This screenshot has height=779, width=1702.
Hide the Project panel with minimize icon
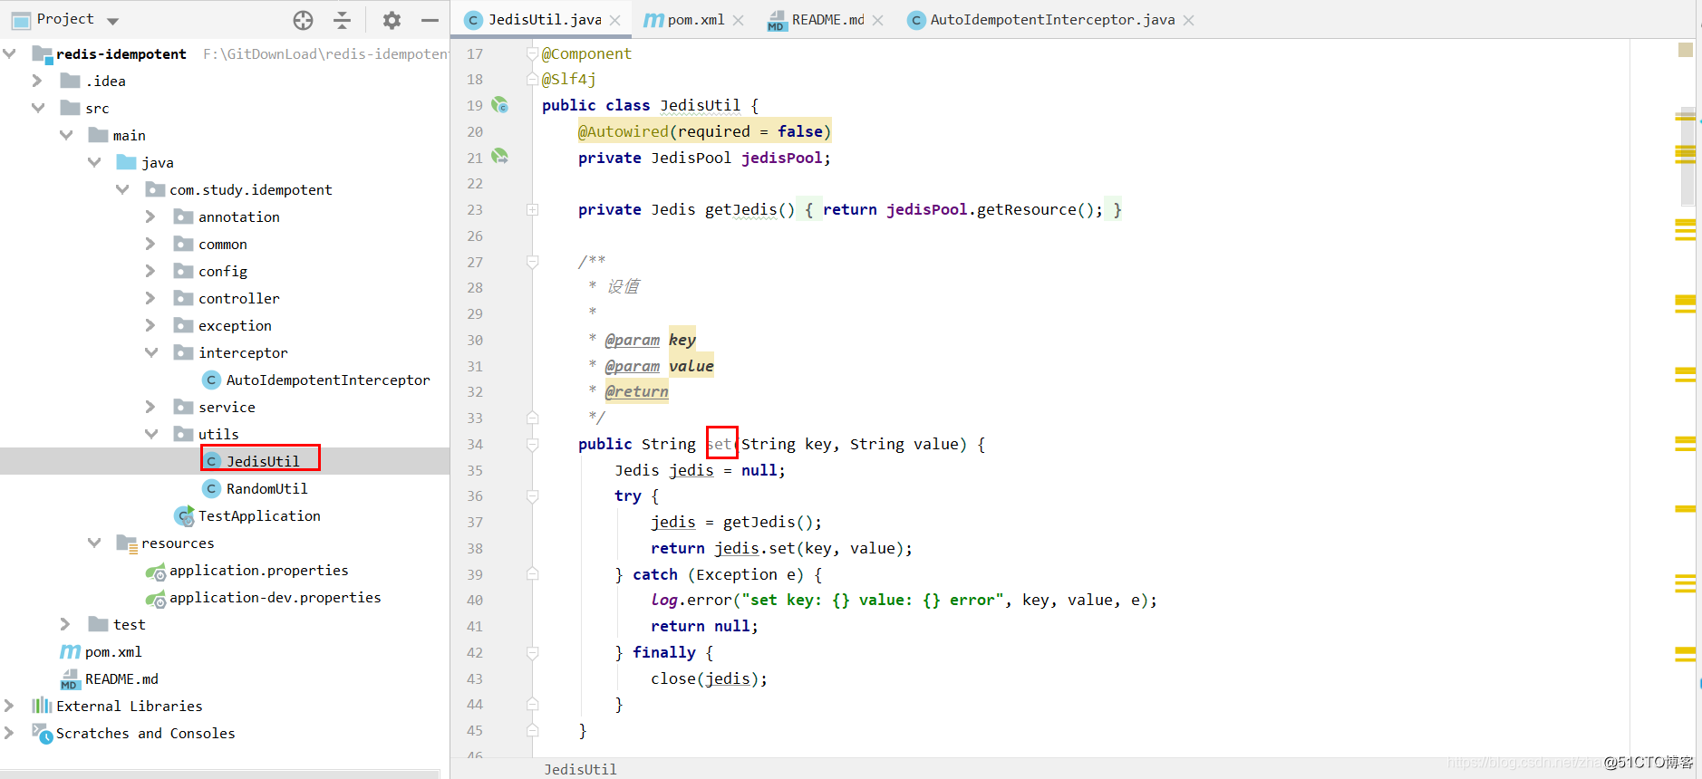pyautogui.click(x=430, y=20)
